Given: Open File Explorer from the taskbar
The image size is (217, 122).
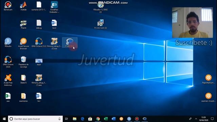Looking at the screenshot, I should (75, 119).
